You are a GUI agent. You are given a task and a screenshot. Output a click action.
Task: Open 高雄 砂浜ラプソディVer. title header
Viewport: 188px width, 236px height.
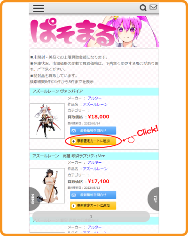click(69, 156)
